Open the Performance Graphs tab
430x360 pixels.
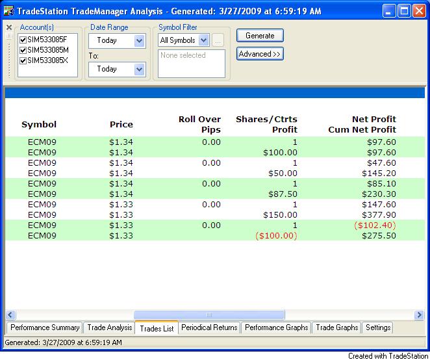pos(276,328)
